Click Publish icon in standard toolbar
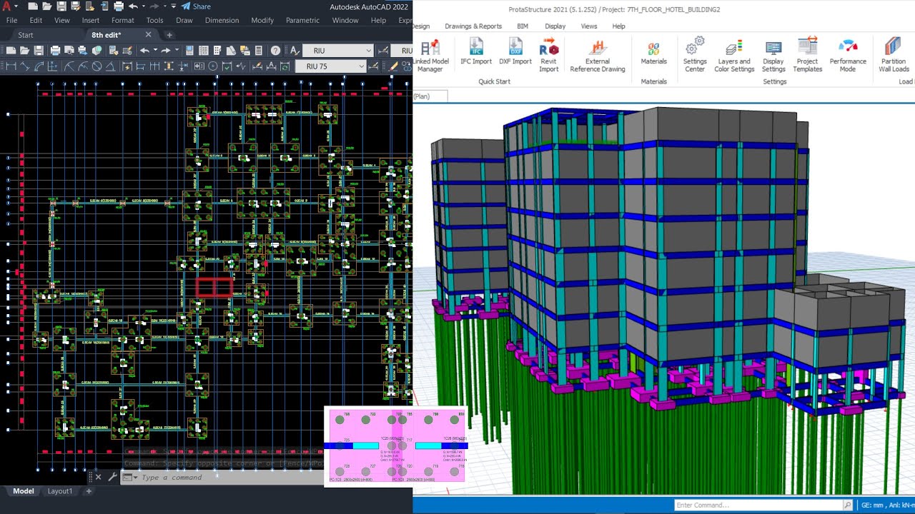Screen dimensions: 915x514 coord(83,51)
